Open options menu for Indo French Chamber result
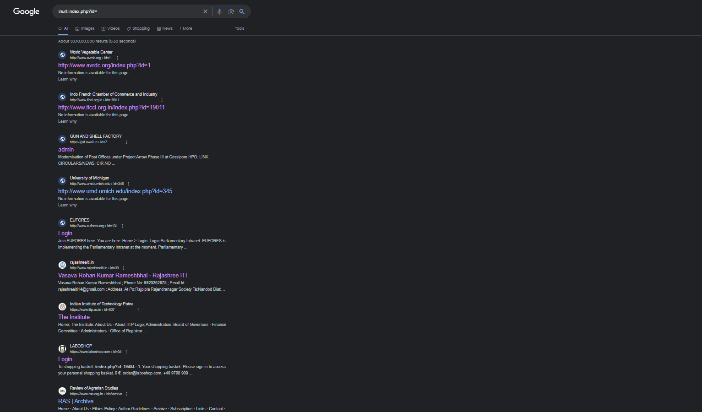 162,100
